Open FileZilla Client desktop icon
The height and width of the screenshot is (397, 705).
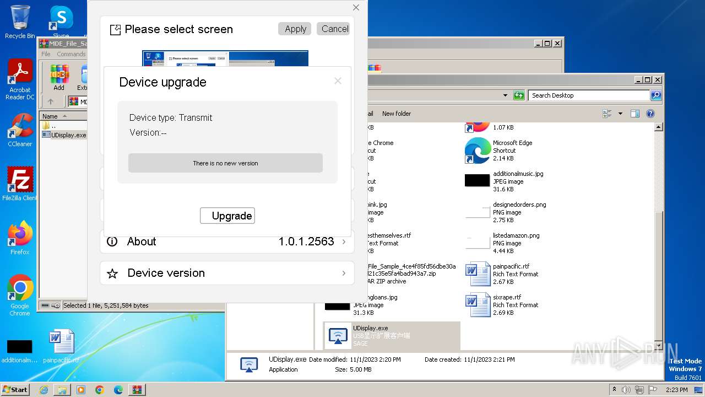[x=20, y=184]
